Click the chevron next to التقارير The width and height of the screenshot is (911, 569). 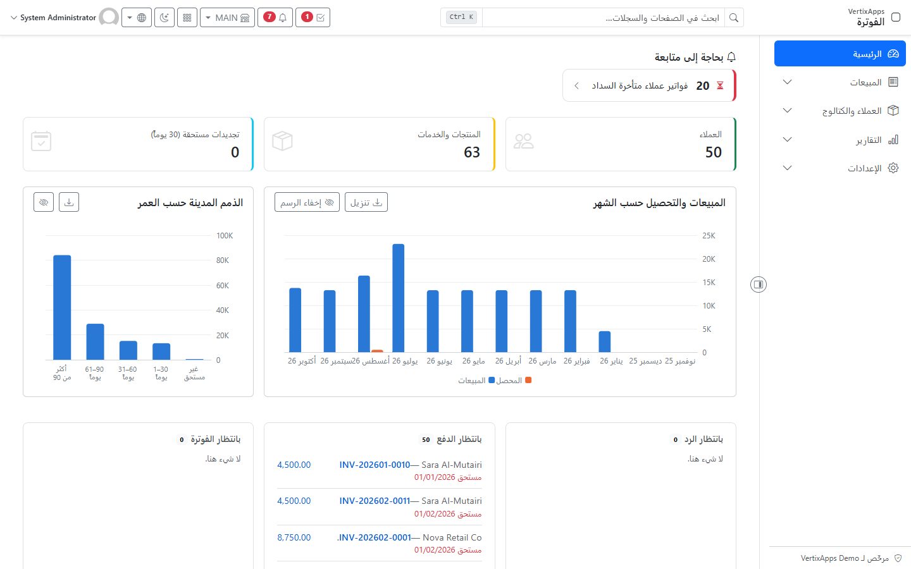coord(788,140)
